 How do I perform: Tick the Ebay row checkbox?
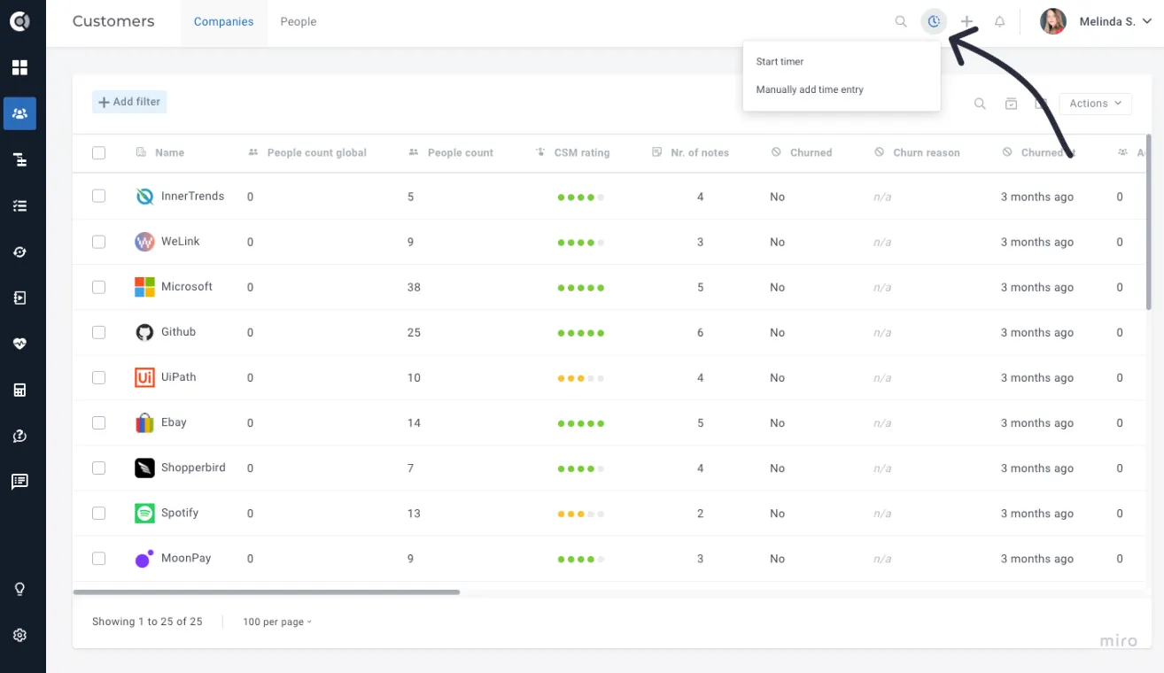[x=98, y=422]
